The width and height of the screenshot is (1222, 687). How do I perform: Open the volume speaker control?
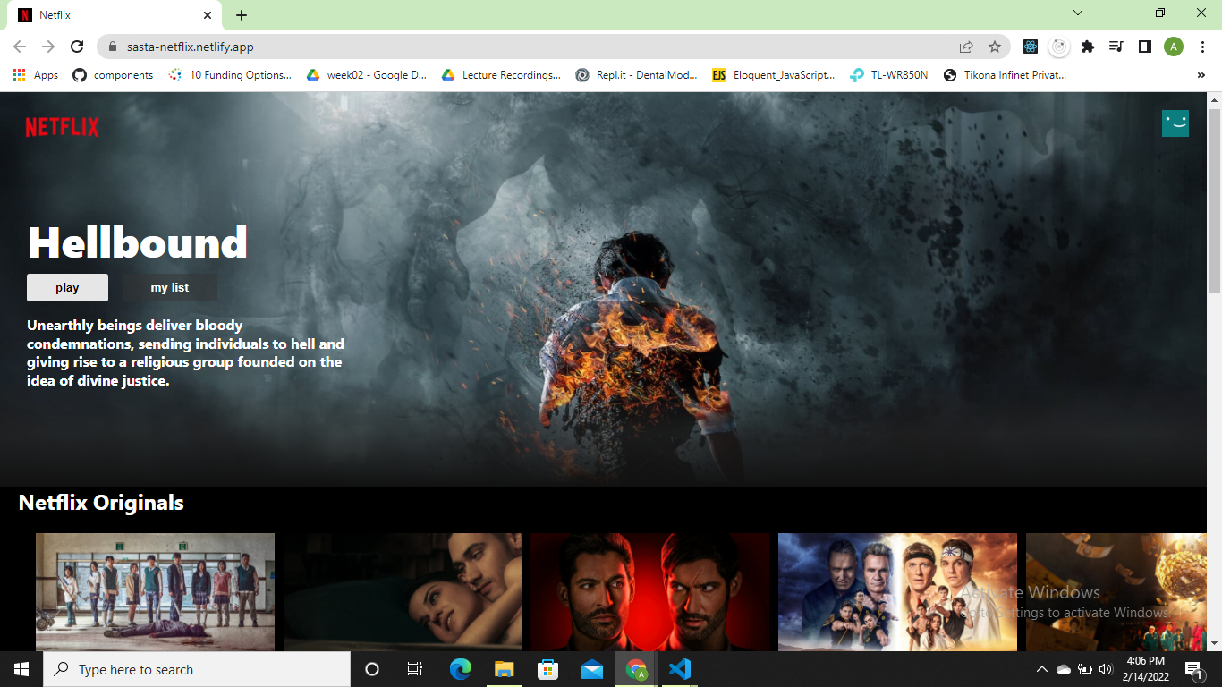coord(1106,669)
